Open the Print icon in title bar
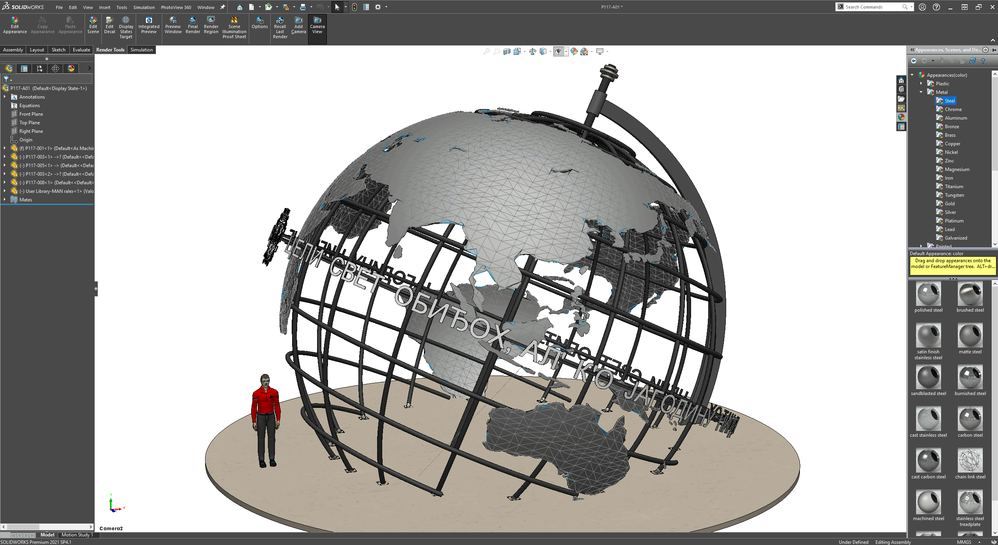Image resolution: width=998 pixels, height=545 pixels. point(303,7)
